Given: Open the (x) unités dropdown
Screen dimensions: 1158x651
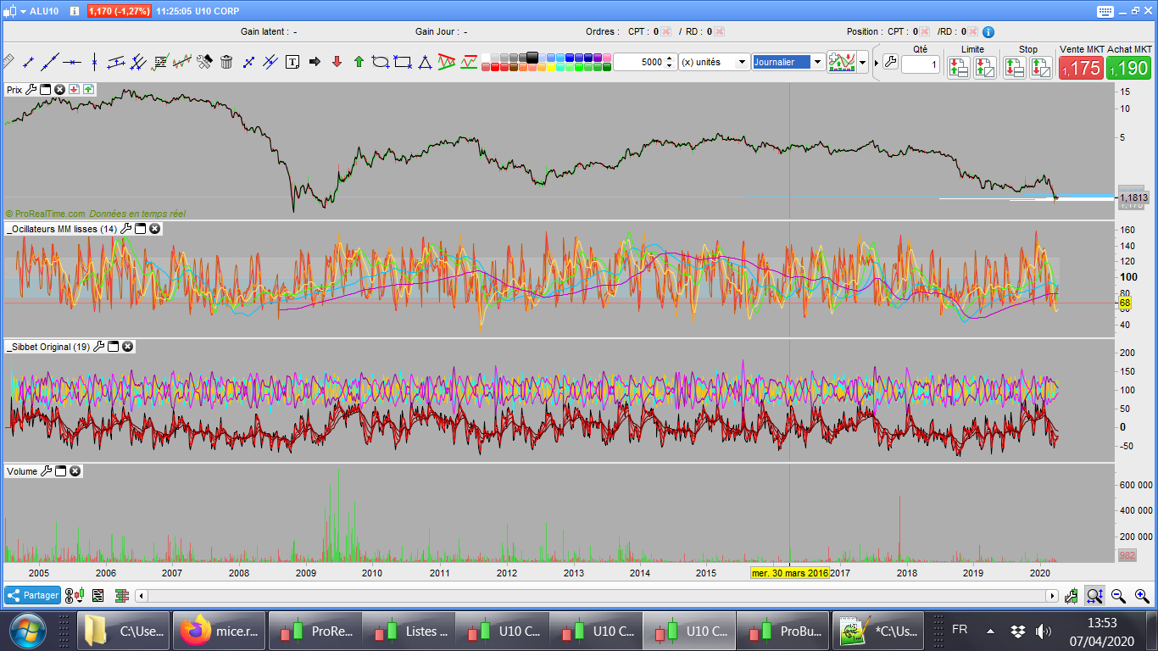Looking at the screenshot, I should 742,62.
